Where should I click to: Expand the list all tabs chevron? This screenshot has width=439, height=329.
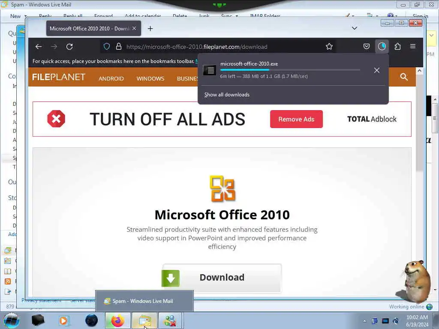click(x=355, y=28)
